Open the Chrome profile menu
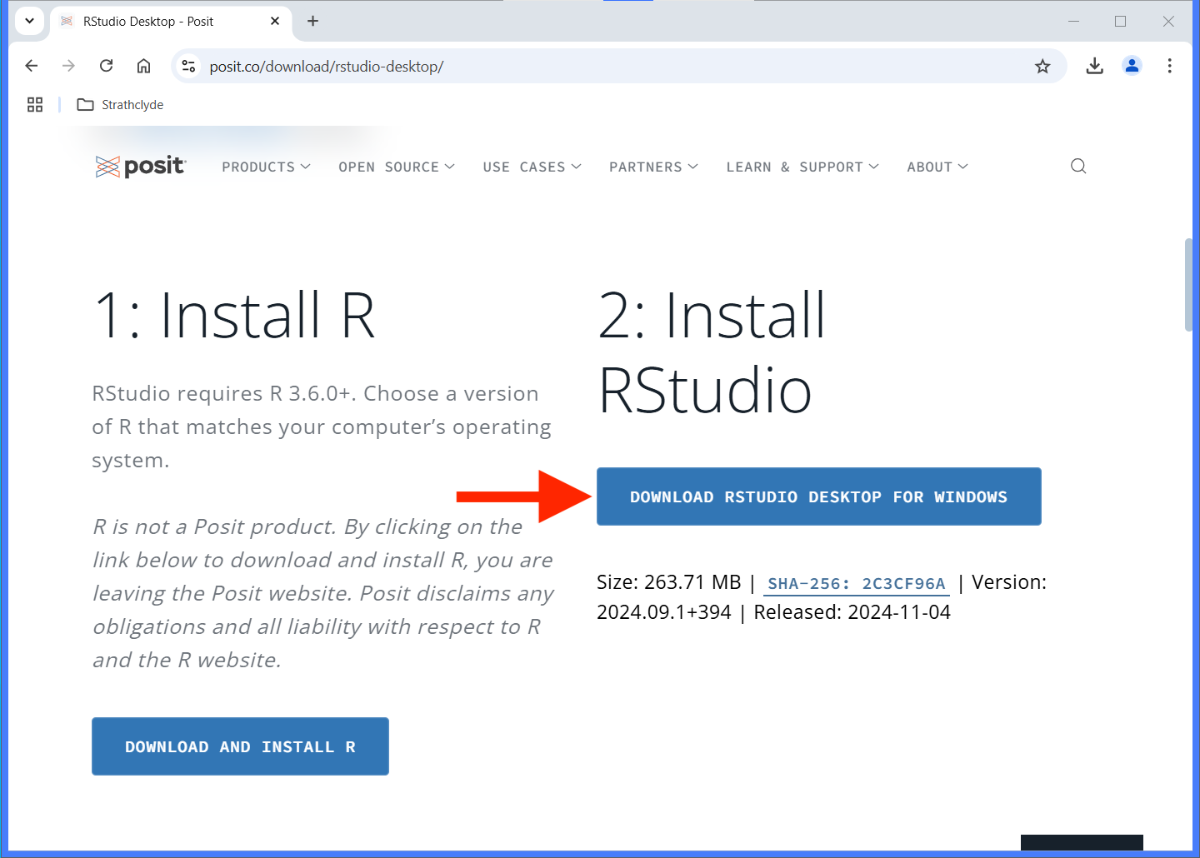The height and width of the screenshot is (858, 1200). click(1132, 66)
